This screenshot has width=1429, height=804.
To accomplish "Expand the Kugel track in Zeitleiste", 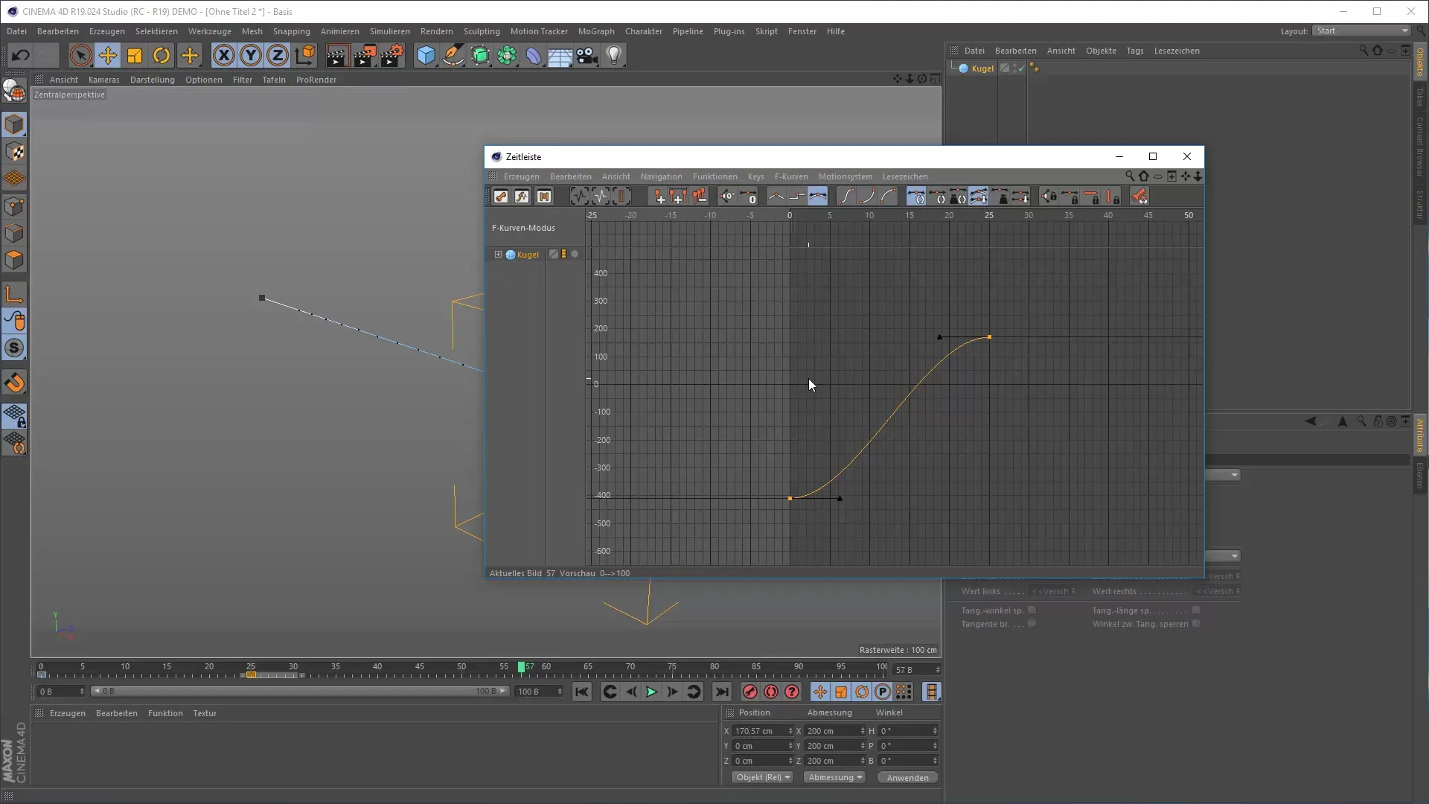I will (x=498, y=255).
